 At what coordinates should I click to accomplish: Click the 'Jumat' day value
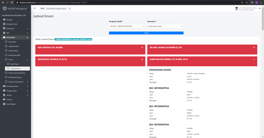pyautogui.click(x=189, y=76)
